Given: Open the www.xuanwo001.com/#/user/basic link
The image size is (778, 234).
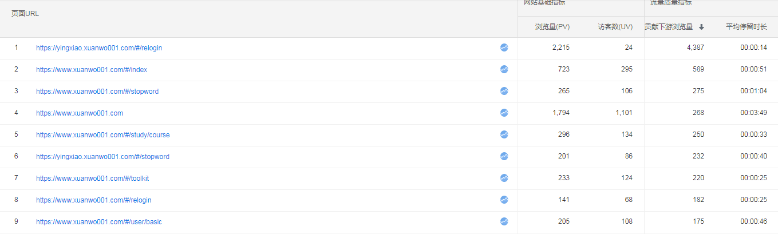Looking at the screenshot, I should [98, 222].
